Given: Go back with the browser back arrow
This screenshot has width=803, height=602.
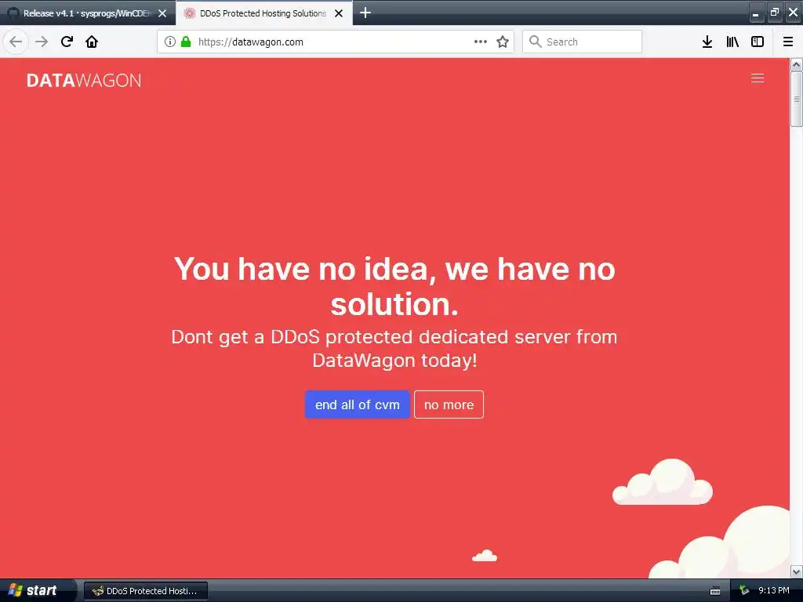Looking at the screenshot, I should (16, 42).
